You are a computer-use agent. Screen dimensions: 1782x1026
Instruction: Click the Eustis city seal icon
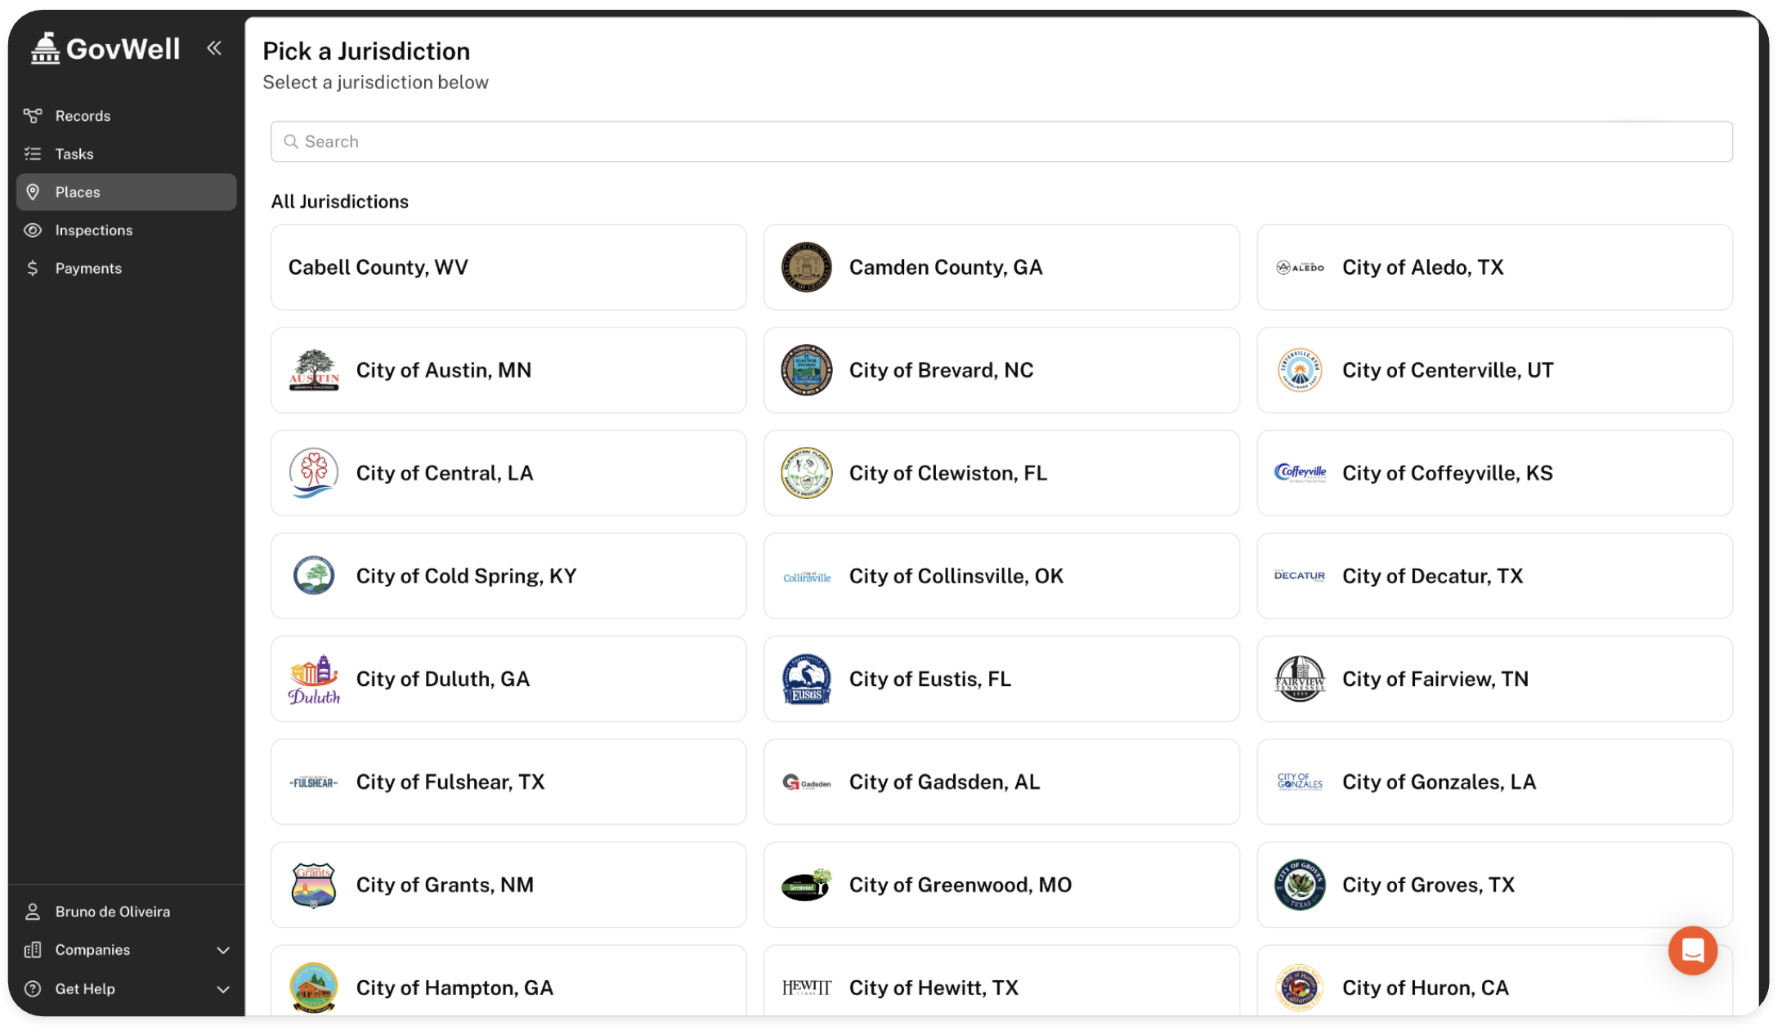tap(806, 680)
